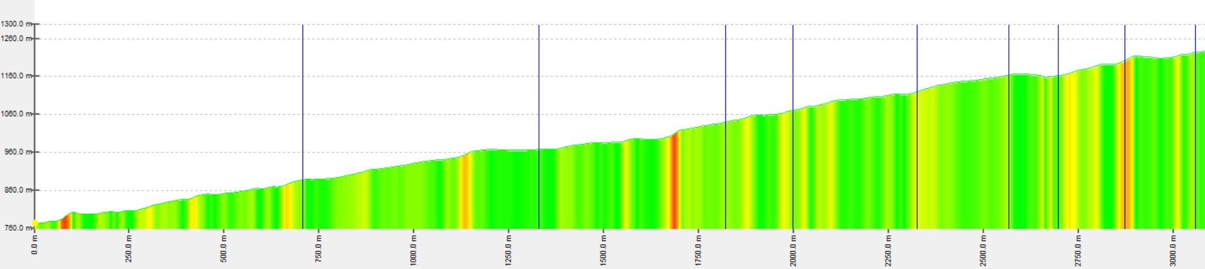Click the yellow start point dot at 0 m

(x=35, y=223)
